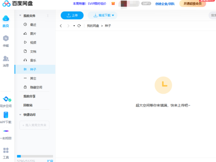
Task: Refresh the current folder listing
Action: tap(79, 26)
